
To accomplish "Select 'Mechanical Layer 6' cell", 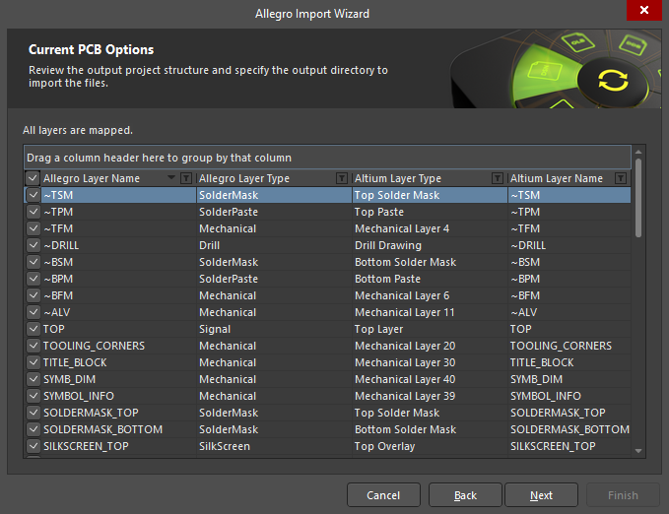I will click(x=430, y=295).
